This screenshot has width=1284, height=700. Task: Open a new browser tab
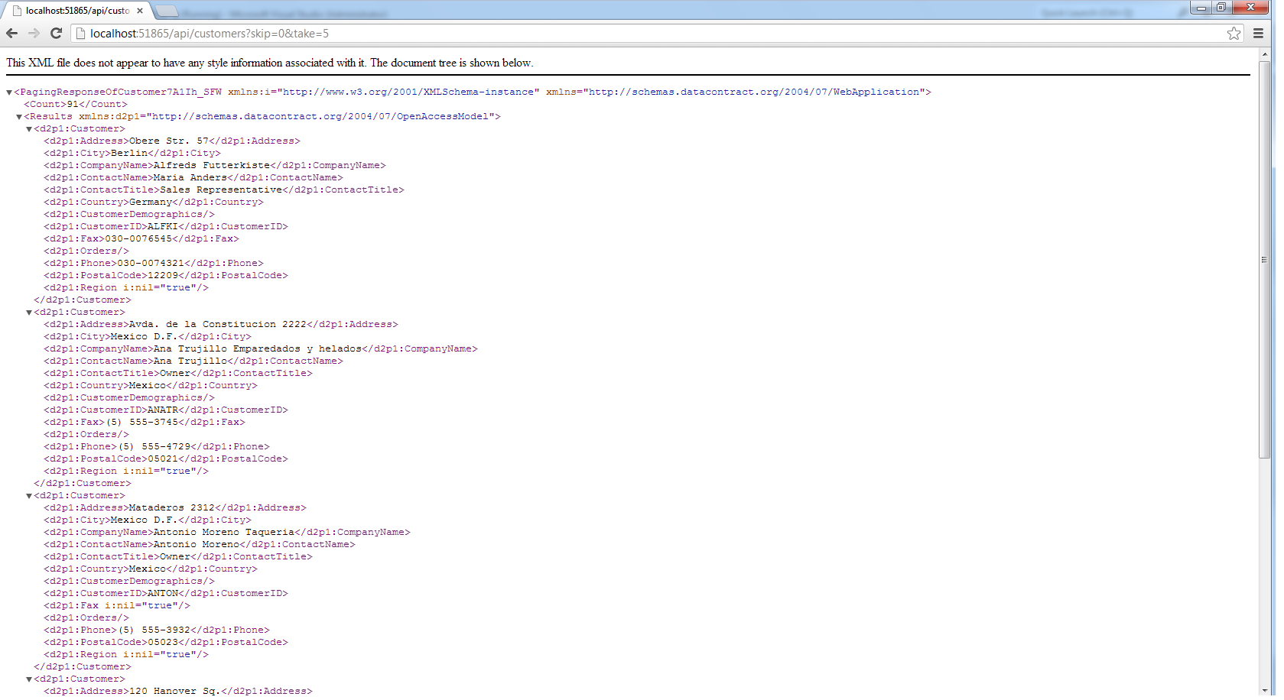[167, 11]
